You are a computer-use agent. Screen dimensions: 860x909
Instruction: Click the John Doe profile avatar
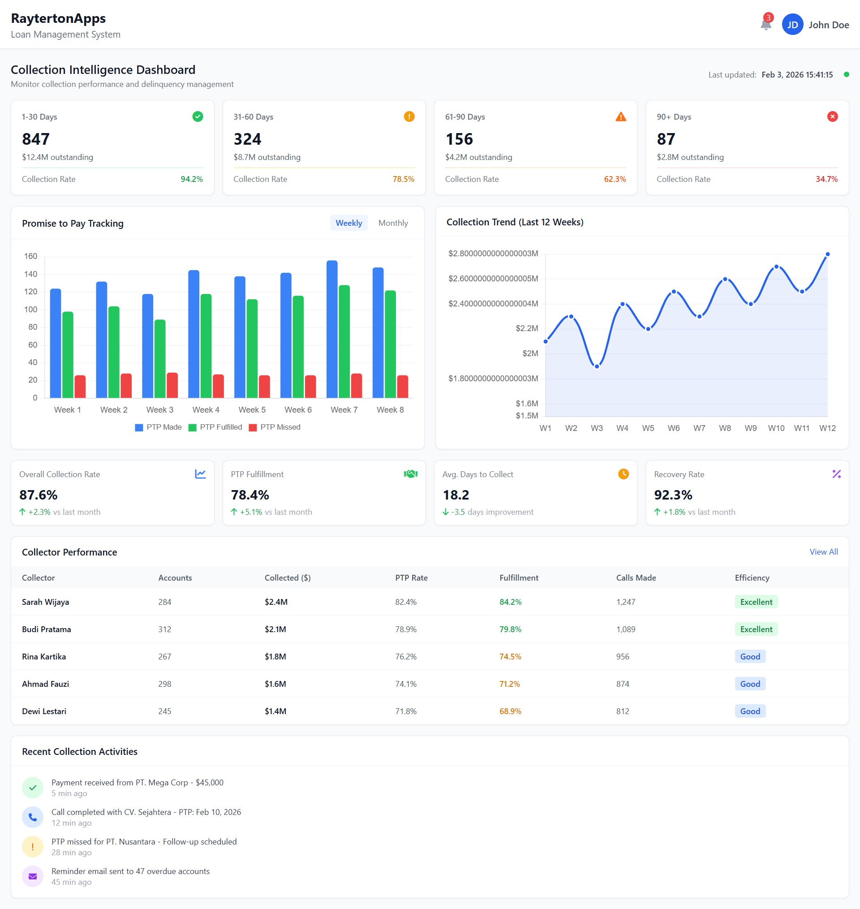click(x=793, y=24)
